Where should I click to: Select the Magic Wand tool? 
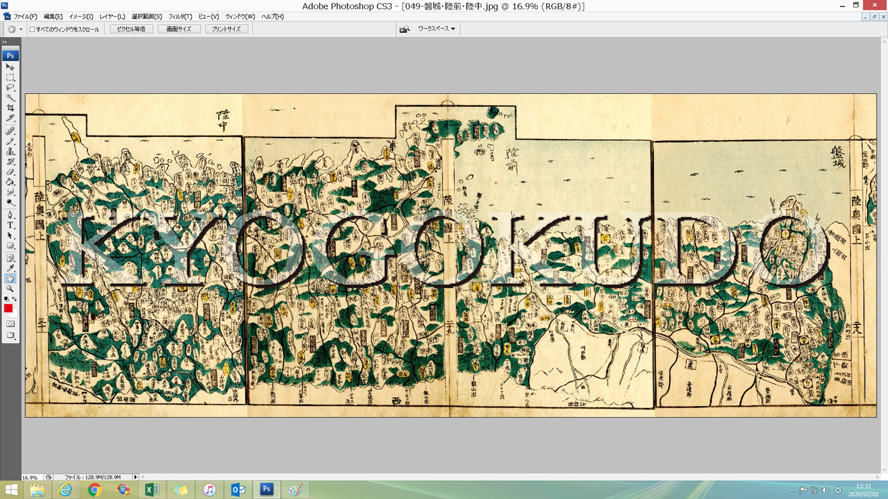pyautogui.click(x=10, y=98)
